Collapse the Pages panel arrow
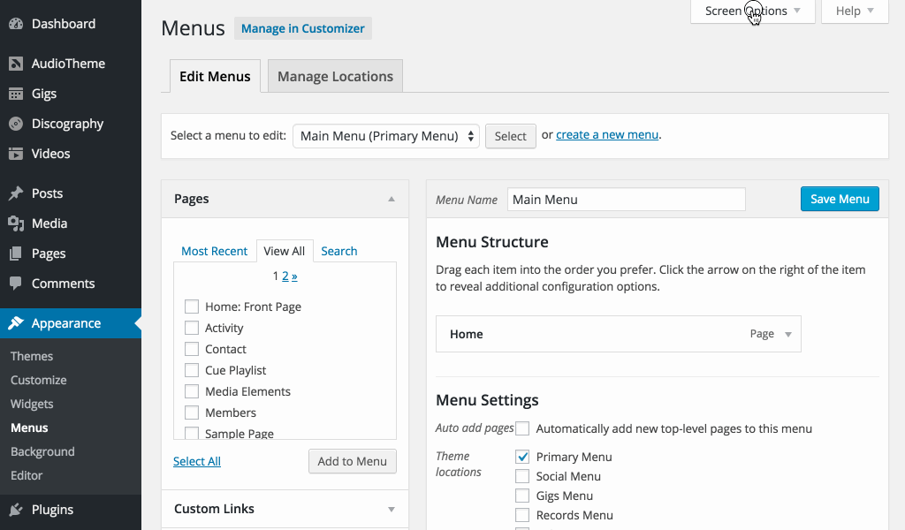The height and width of the screenshot is (530, 905). tap(392, 199)
